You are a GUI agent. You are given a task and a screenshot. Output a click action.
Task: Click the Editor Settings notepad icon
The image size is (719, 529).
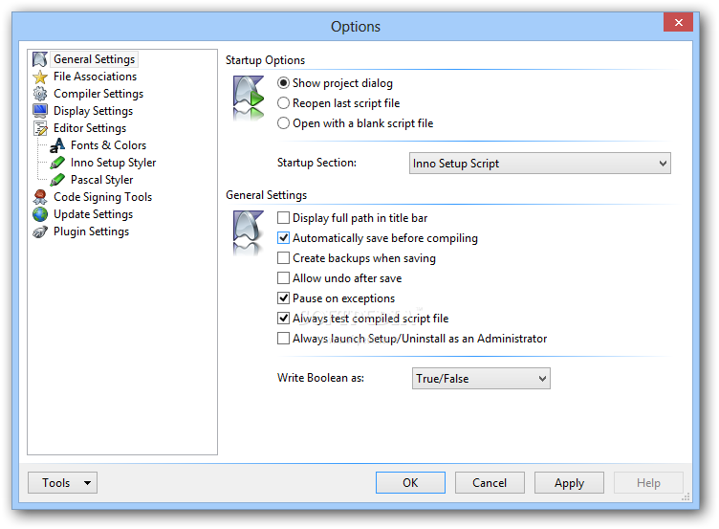pos(40,128)
